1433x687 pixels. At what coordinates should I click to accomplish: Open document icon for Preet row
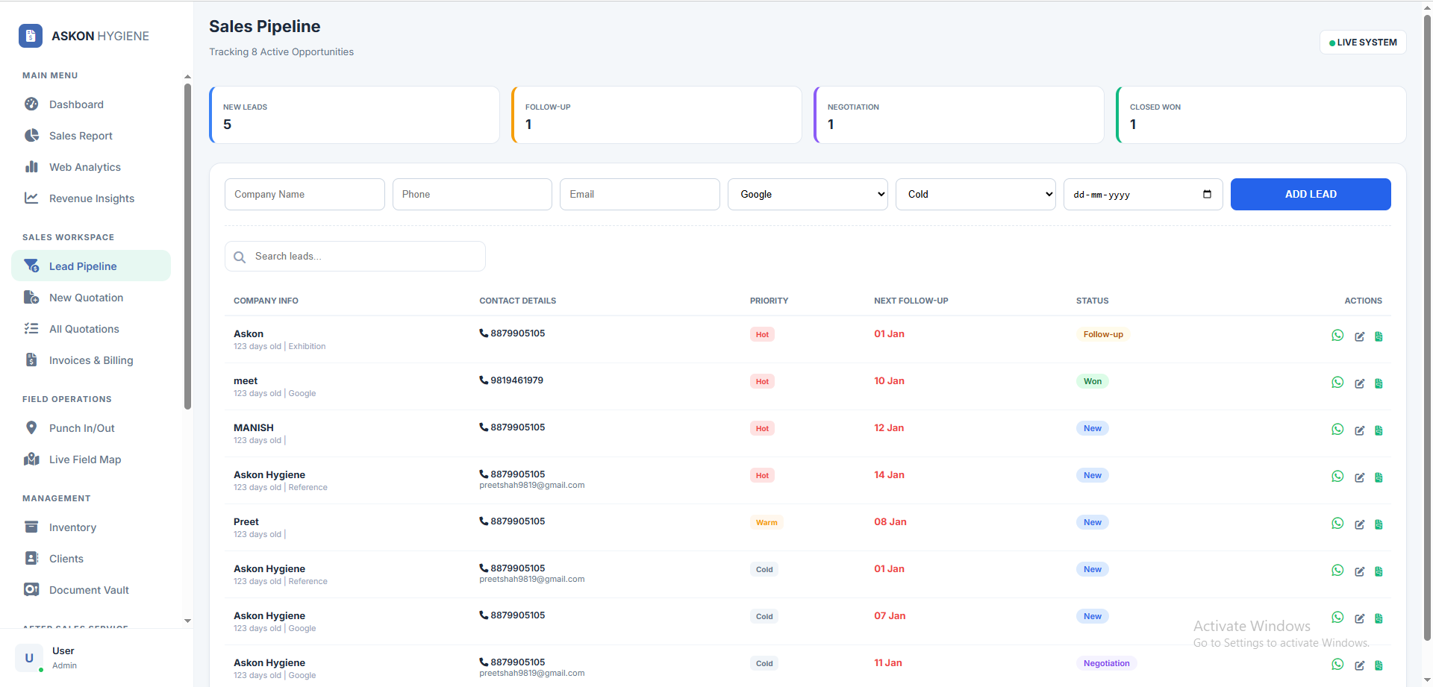tap(1379, 524)
